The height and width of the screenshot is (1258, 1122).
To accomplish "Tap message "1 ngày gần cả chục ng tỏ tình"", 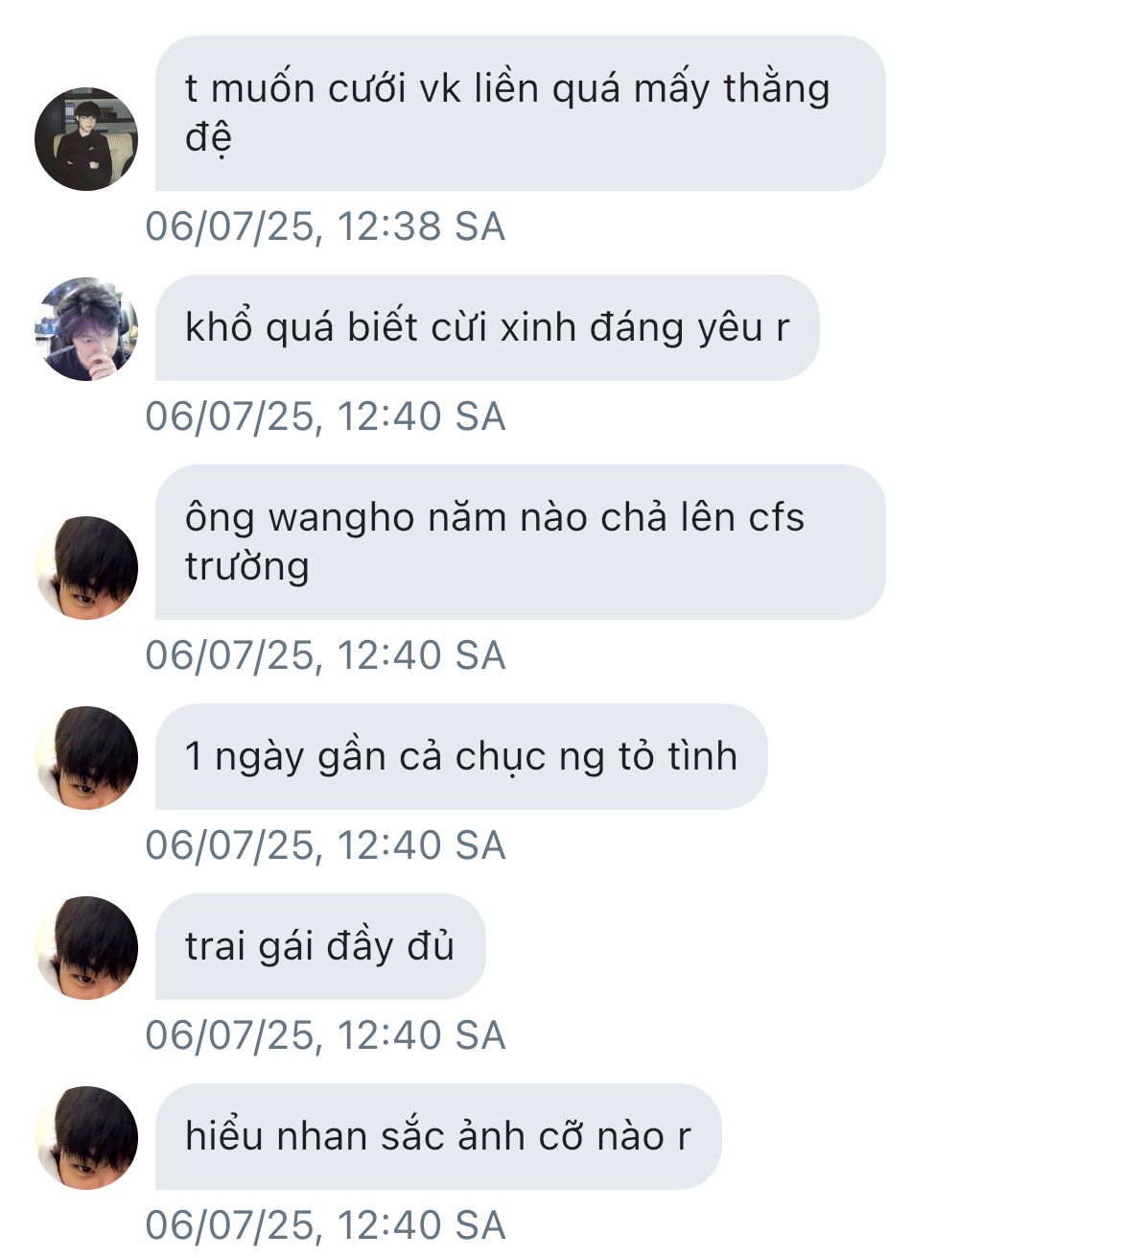I will click(461, 756).
